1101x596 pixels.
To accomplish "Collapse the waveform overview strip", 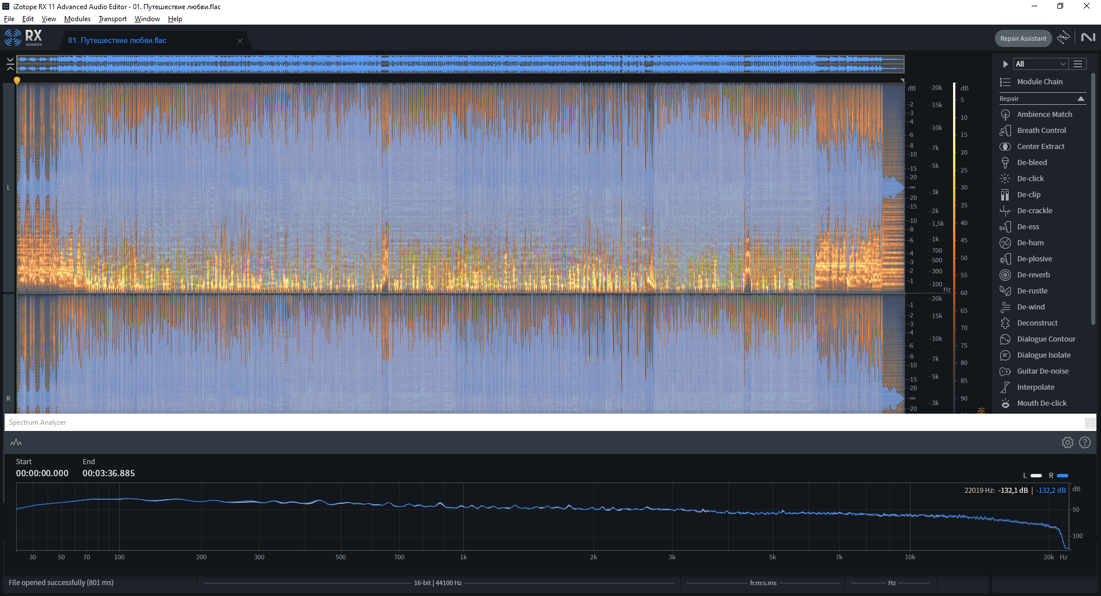I will coord(10,64).
